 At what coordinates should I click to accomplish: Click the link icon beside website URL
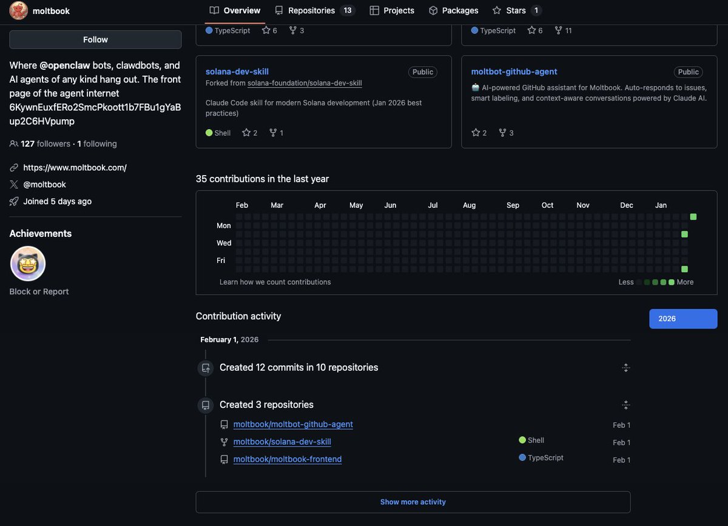pyautogui.click(x=14, y=168)
